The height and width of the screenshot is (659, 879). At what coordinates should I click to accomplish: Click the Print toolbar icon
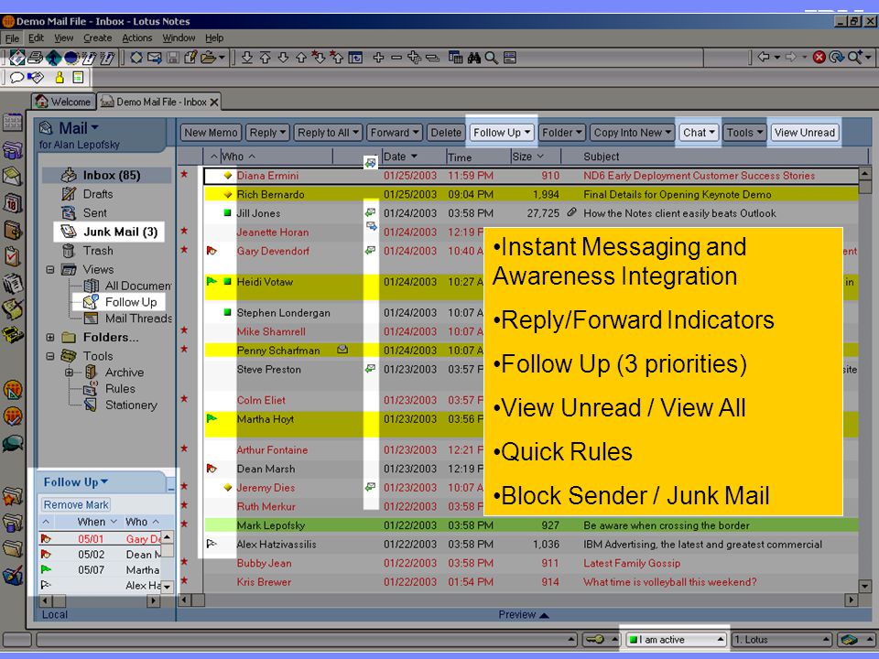36,58
